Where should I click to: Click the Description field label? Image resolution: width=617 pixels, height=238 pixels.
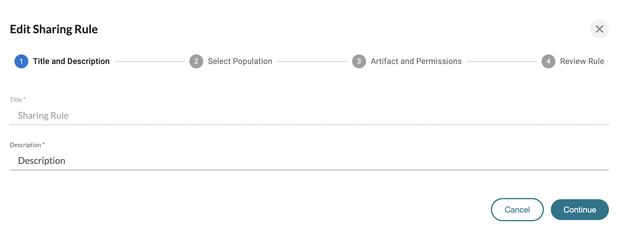[25, 145]
